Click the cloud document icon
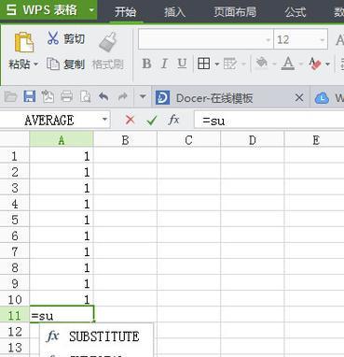 pyautogui.click(x=322, y=98)
